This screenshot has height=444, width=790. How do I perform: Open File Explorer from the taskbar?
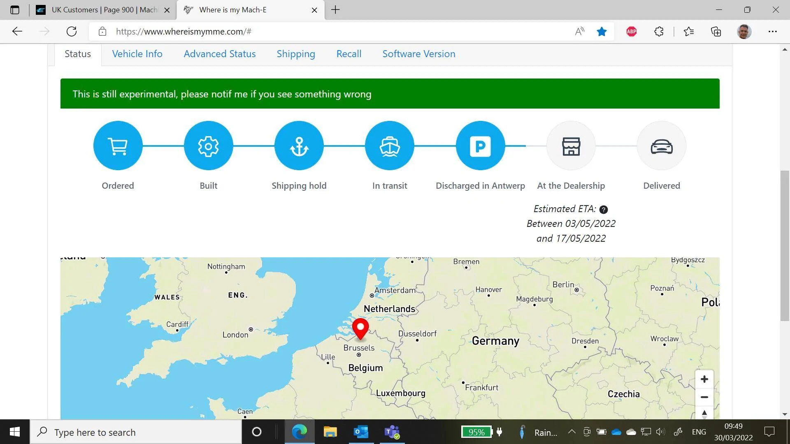(330, 432)
